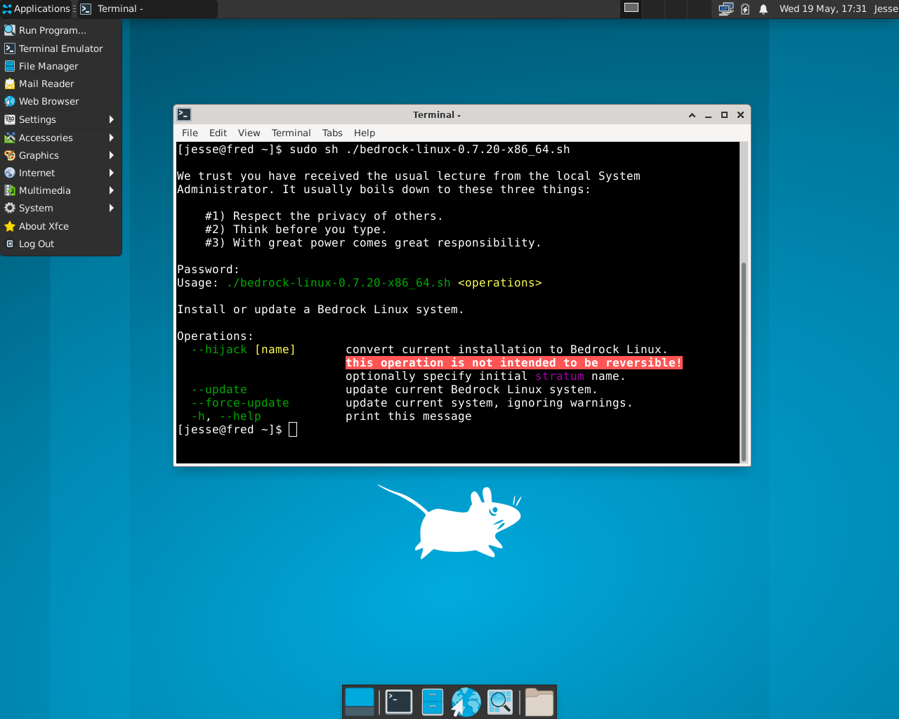Viewport: 899px width, 719px height.
Task: Open power manager battery tray icon
Action: point(745,8)
